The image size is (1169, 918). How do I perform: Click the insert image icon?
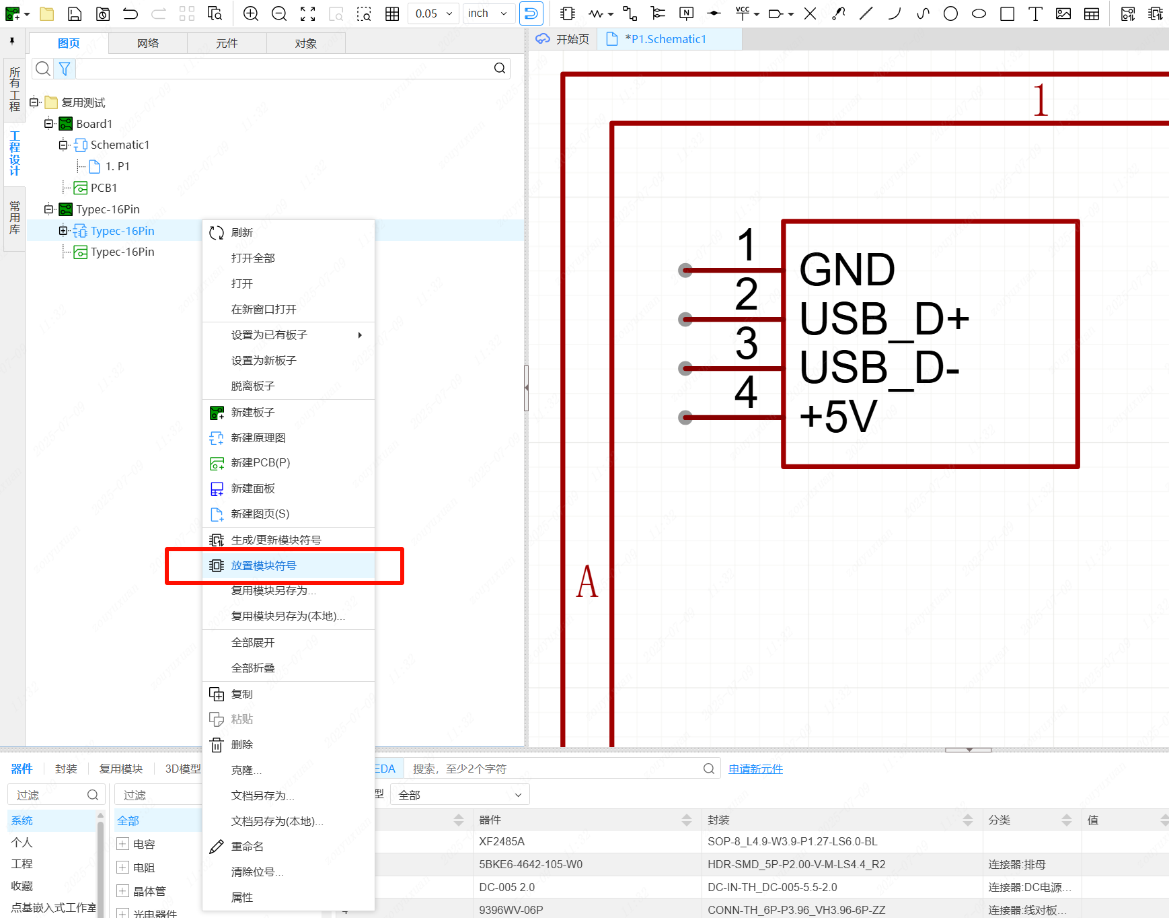point(1063,13)
